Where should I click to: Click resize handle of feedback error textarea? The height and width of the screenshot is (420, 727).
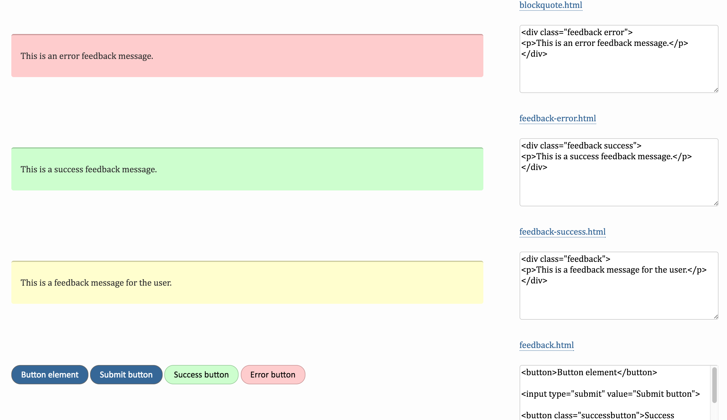tap(716, 90)
